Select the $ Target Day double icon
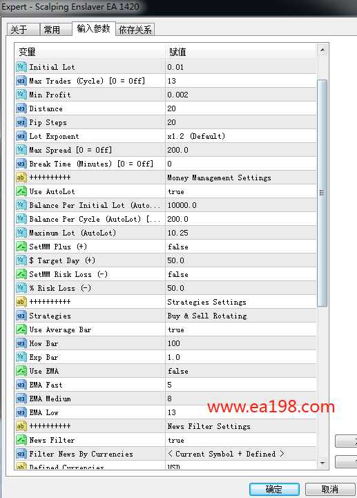The image size is (357, 498). pos(21,260)
